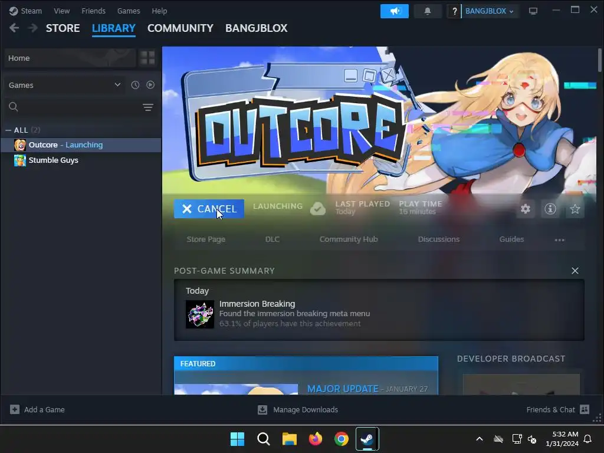The image size is (604, 453).
Task: Open the Games menu
Action: pos(129,11)
